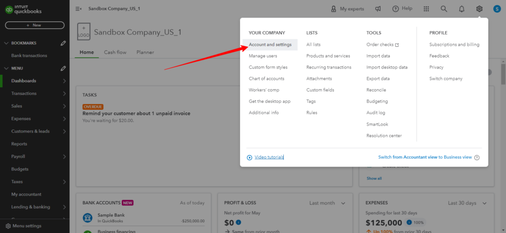Image resolution: width=506 pixels, height=233 pixels.
Task: Expand the Transactions submenu arrow
Action: [x=64, y=94]
